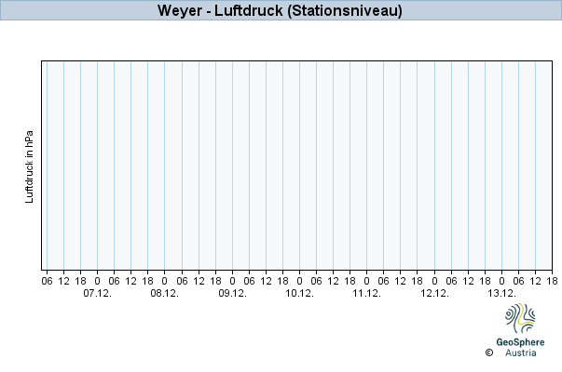
Task: Select the 13.12. date label
Action: (502, 293)
